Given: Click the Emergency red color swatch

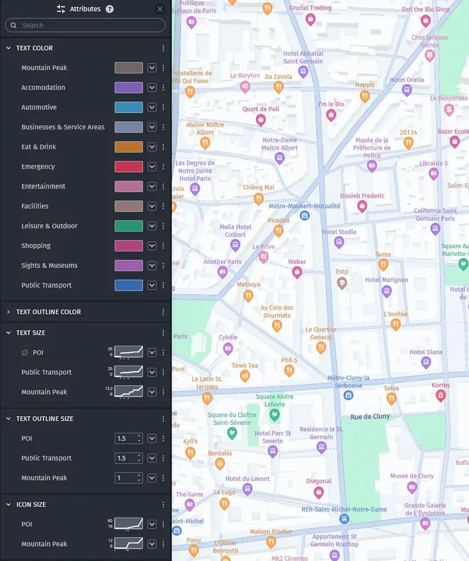Looking at the screenshot, I should (129, 167).
